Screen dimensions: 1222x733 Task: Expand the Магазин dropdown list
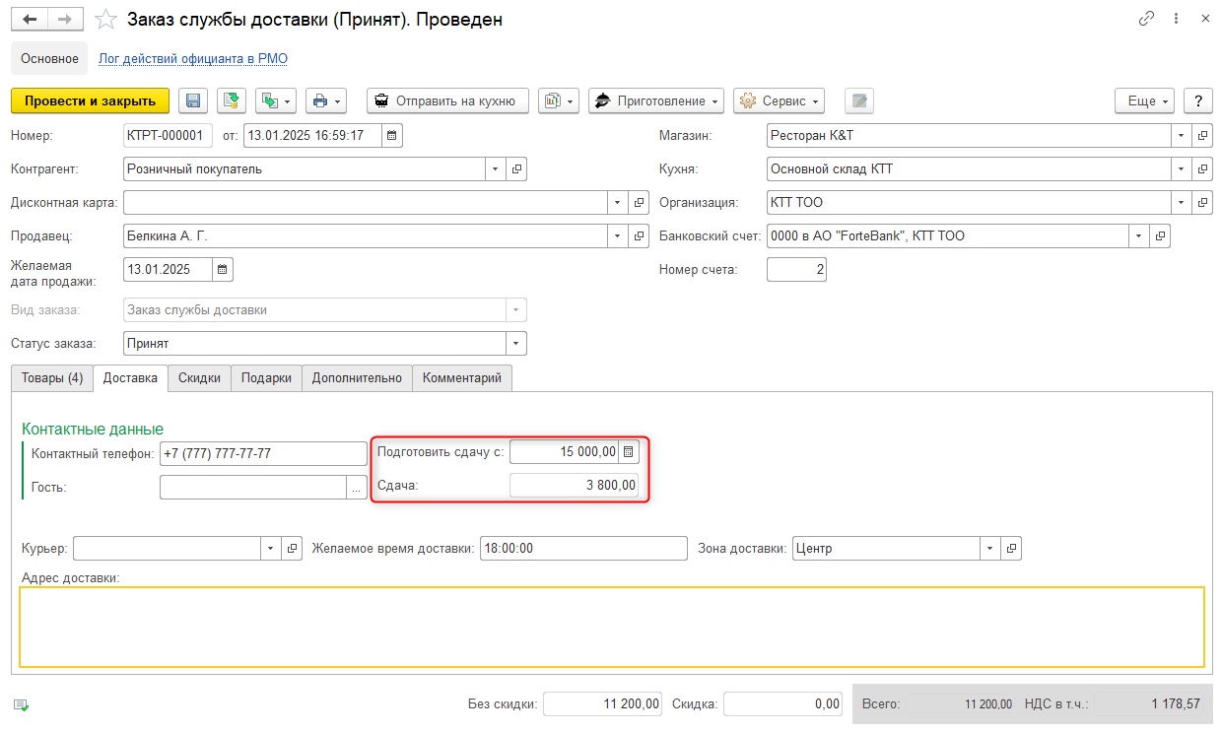tap(1181, 135)
